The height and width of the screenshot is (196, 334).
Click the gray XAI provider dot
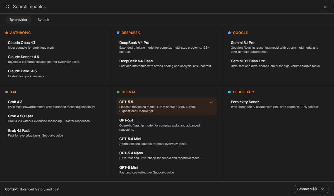click(x=7, y=92)
